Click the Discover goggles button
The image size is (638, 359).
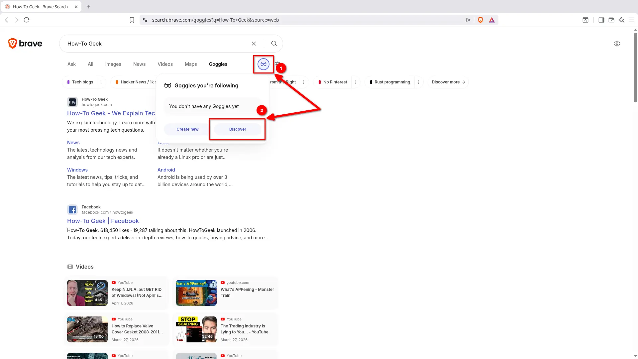[238, 129]
